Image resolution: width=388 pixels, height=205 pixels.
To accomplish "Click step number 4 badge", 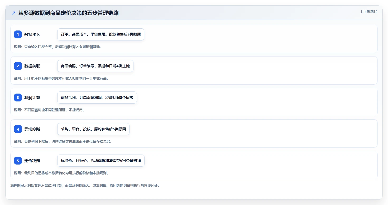I will tap(18, 129).
